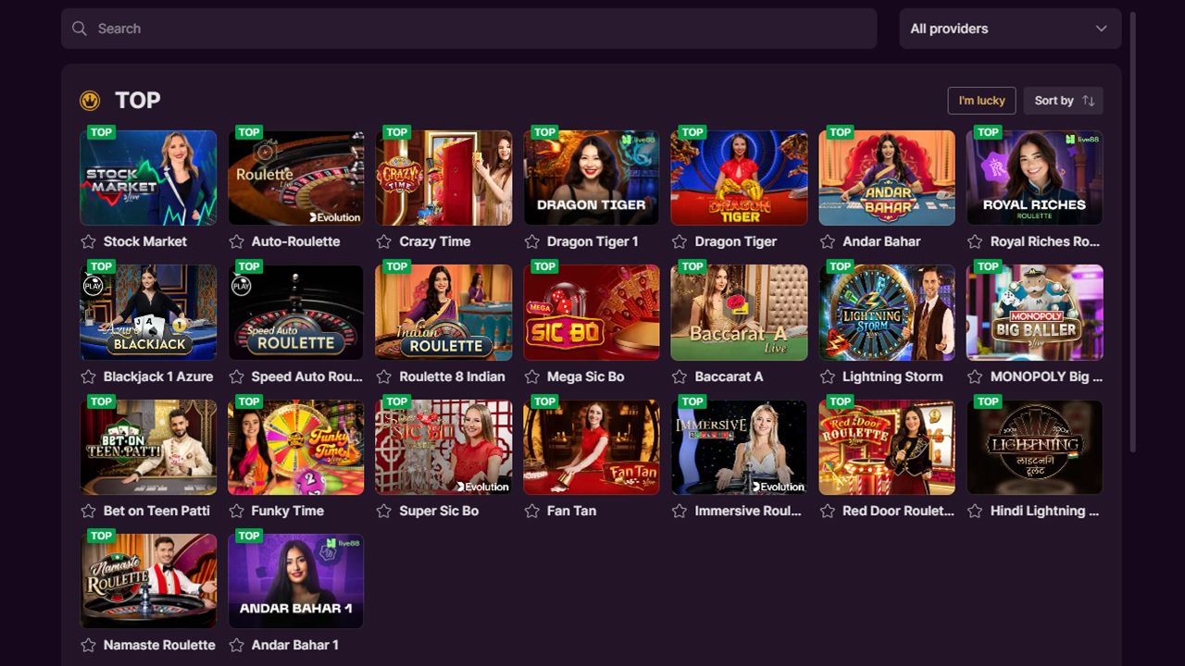
Task: Click the search magnifier icon
Action: [80, 29]
